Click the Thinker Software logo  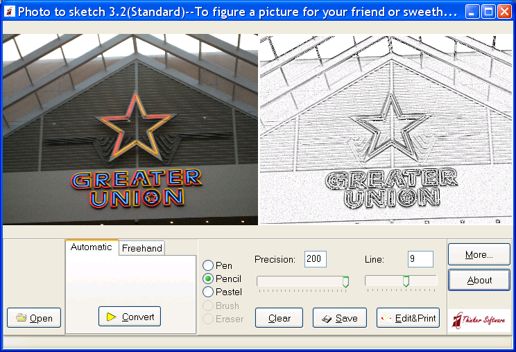tap(479, 320)
